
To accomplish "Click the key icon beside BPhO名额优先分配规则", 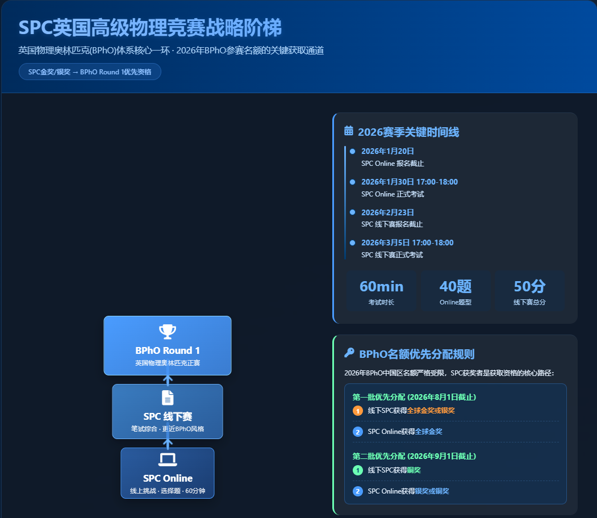I will point(349,353).
